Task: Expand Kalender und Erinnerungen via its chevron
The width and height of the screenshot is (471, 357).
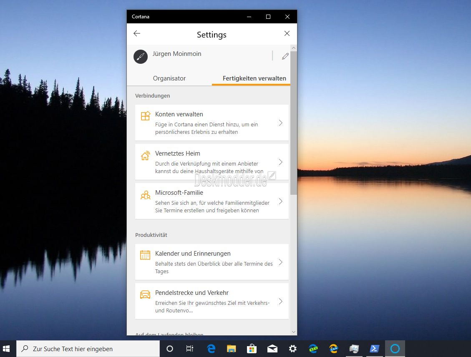Action: tap(281, 262)
